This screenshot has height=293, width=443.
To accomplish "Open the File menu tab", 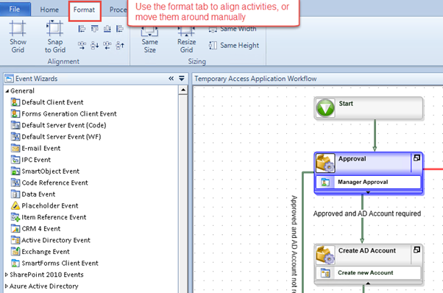I will [x=15, y=10].
